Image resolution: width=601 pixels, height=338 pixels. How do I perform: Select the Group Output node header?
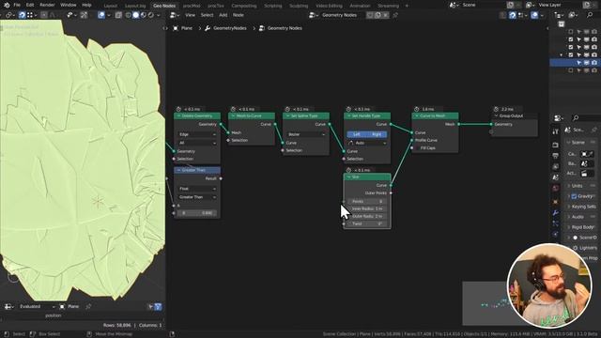coord(515,115)
